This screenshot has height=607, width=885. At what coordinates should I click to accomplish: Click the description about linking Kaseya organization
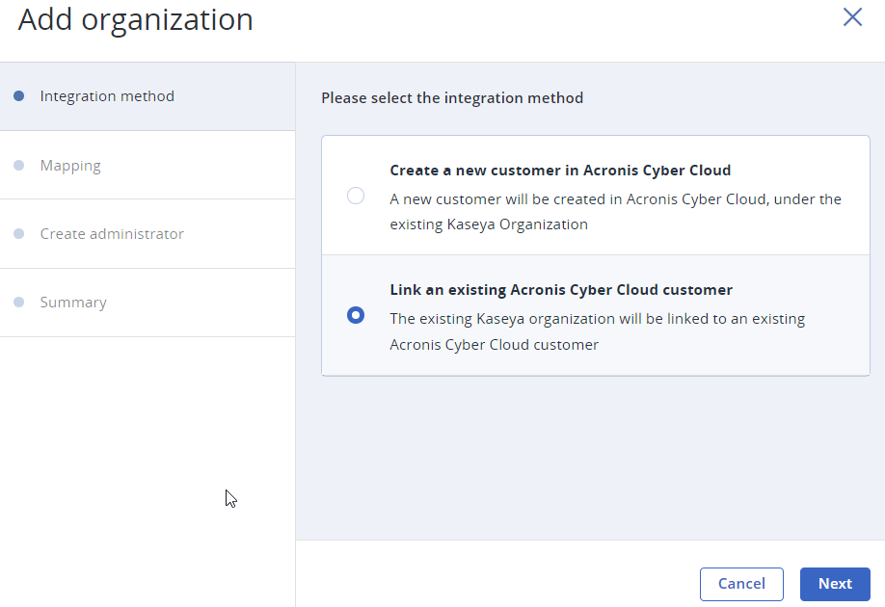point(597,331)
